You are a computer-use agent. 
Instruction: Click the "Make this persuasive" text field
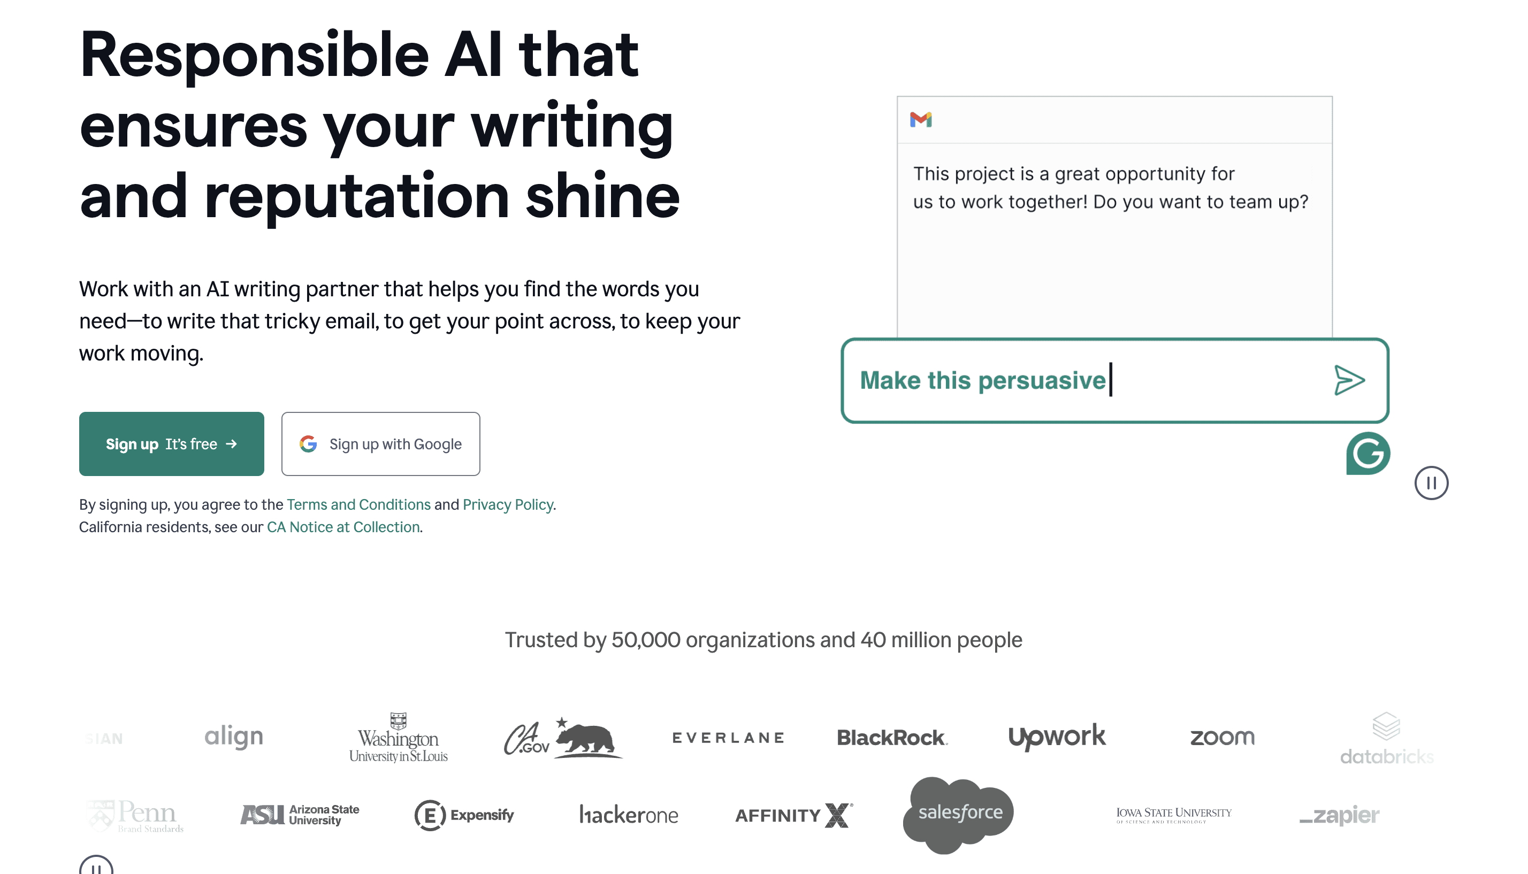coord(1021,379)
